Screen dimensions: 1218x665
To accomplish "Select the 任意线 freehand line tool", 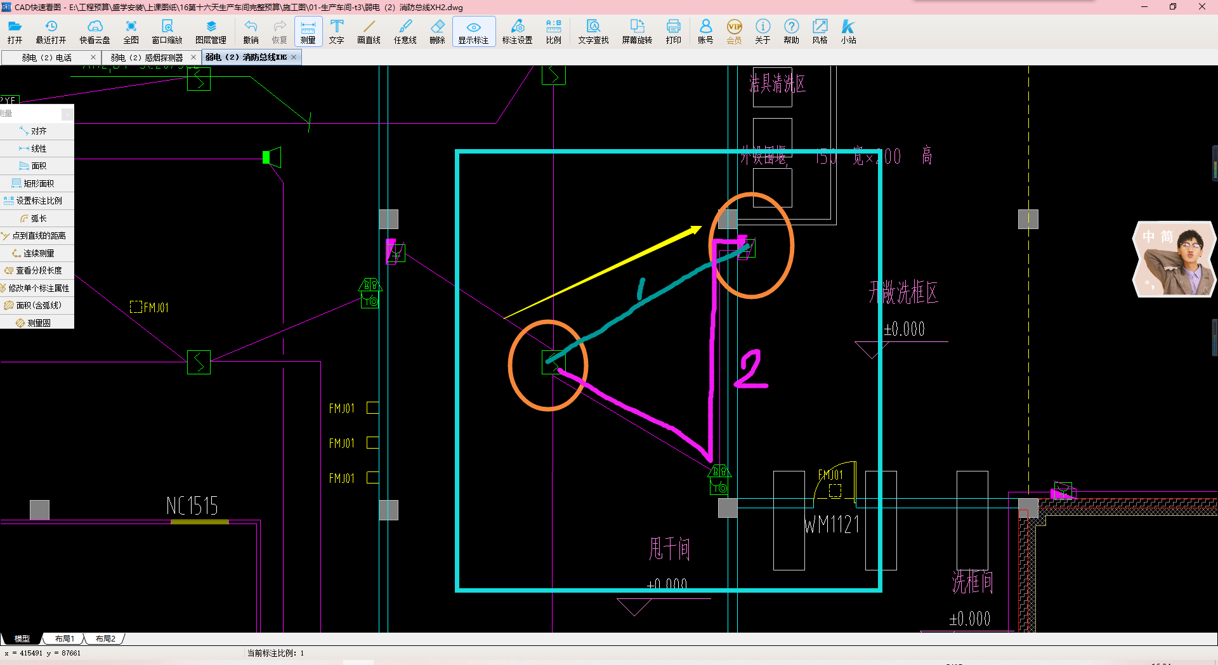I will click(x=405, y=32).
